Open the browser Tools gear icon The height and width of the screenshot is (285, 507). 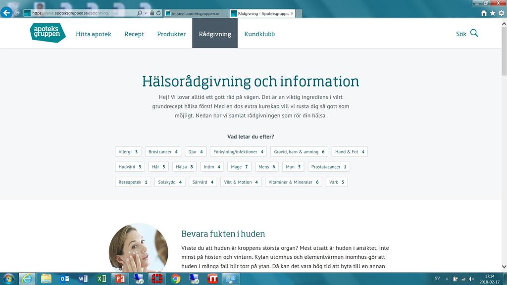(502, 13)
